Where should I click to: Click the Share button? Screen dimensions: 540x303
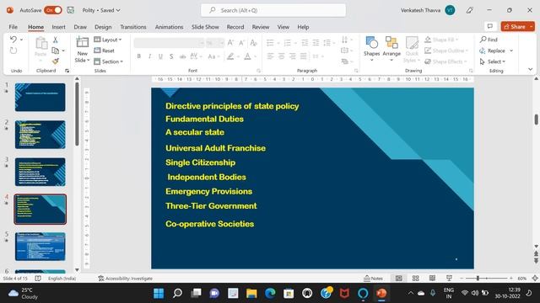tap(515, 26)
